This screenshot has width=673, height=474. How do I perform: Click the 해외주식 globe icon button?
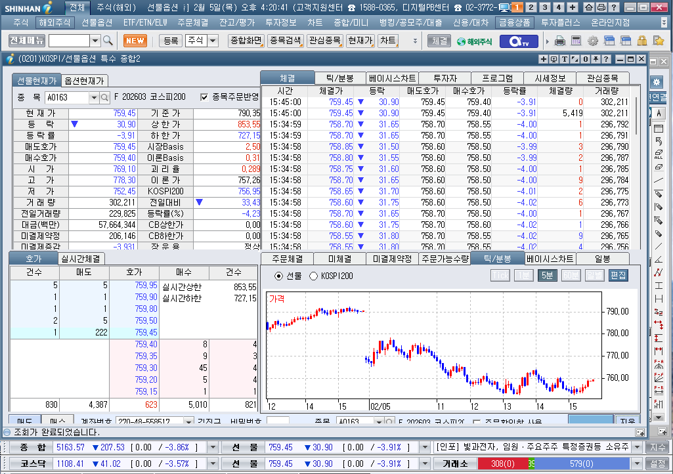tap(475, 41)
